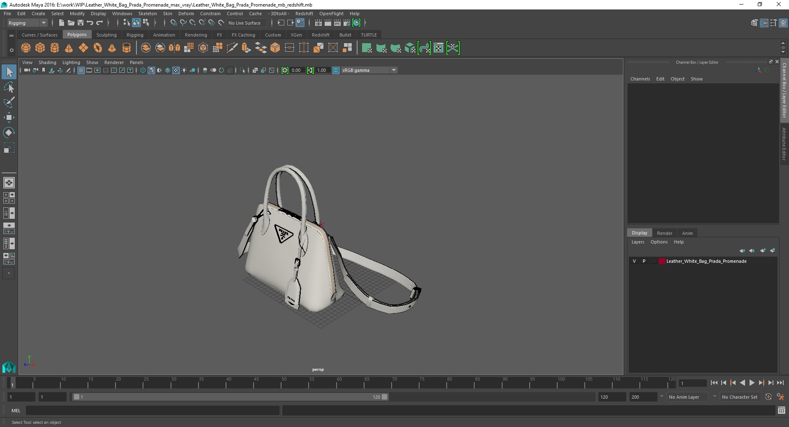Toggle viewport grid display
789x427 pixels.
coord(81,70)
